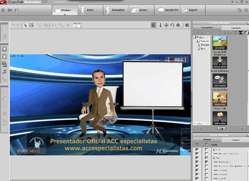Minimize the Scene Manager panel
249x181 pixels.
[x=248, y=135]
